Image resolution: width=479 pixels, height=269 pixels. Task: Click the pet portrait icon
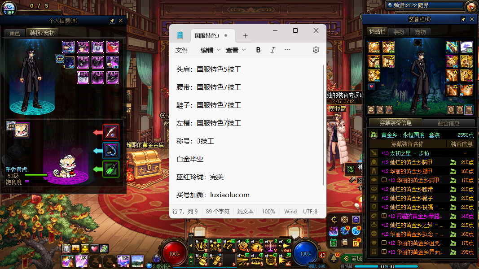point(21,130)
